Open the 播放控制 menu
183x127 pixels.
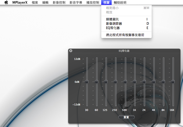[93, 2]
